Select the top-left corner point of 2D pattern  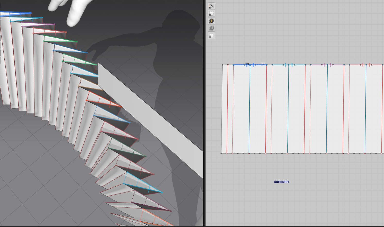tap(222, 65)
